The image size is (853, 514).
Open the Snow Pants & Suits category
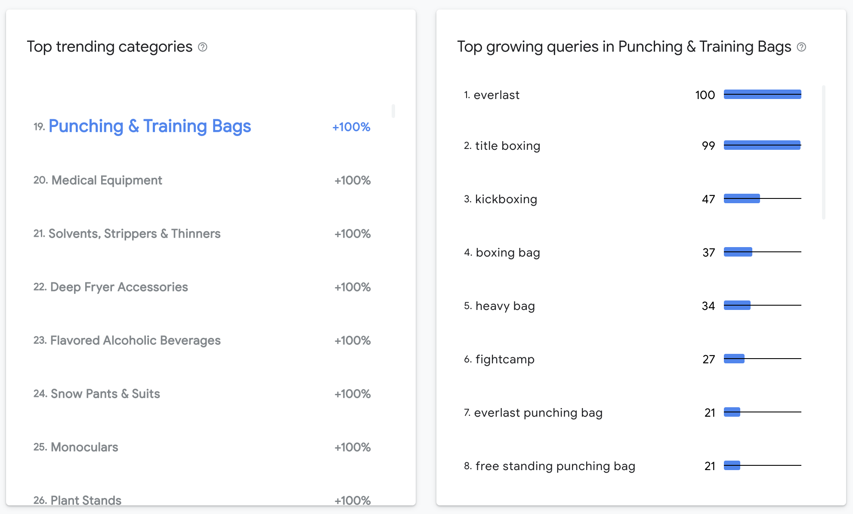[105, 393]
